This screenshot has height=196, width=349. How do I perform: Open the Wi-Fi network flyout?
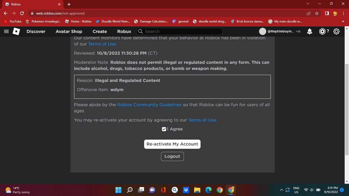coord(306,190)
